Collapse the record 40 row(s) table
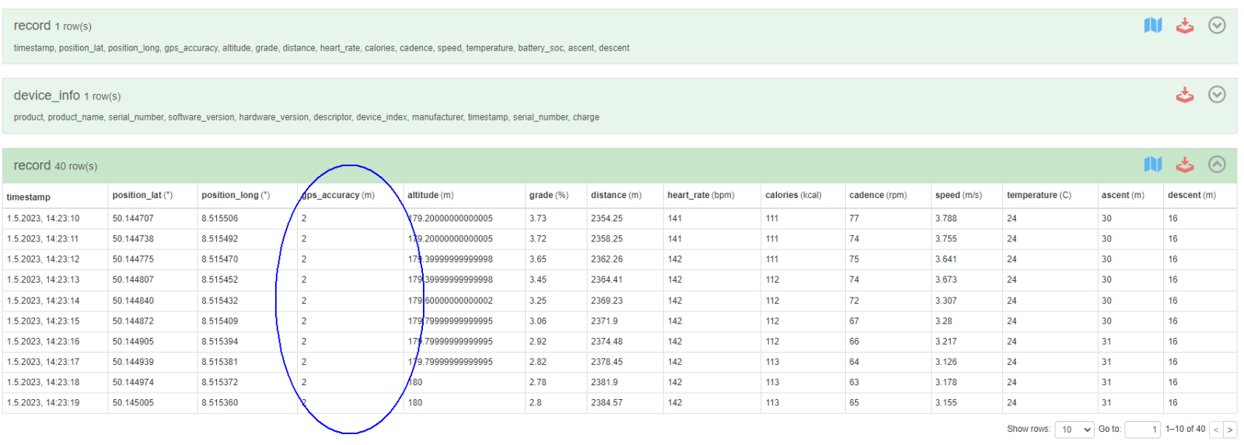 [x=1217, y=165]
